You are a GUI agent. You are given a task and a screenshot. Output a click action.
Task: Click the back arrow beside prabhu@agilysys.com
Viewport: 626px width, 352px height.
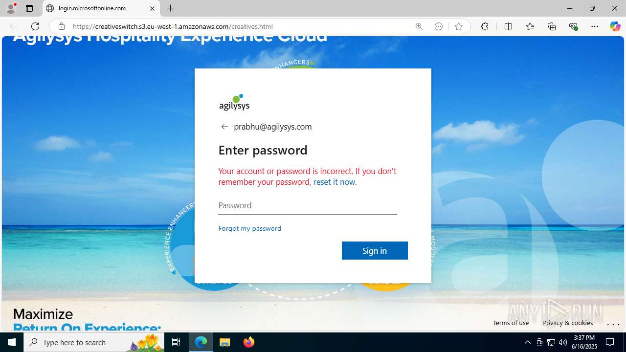point(224,127)
